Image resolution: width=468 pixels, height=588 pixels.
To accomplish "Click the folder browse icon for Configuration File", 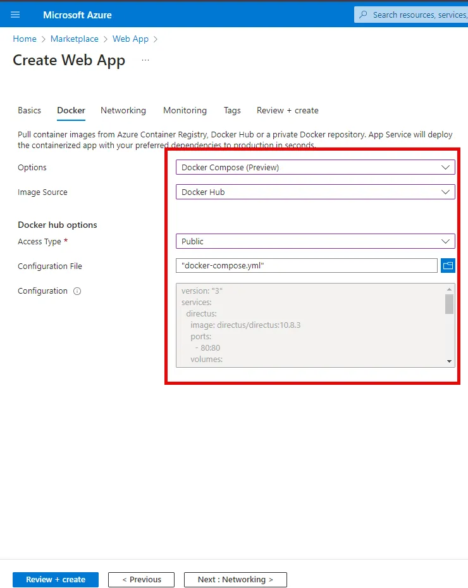I will [x=448, y=266].
